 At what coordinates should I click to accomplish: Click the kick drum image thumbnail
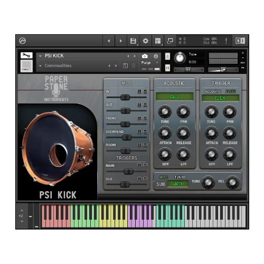58,152
